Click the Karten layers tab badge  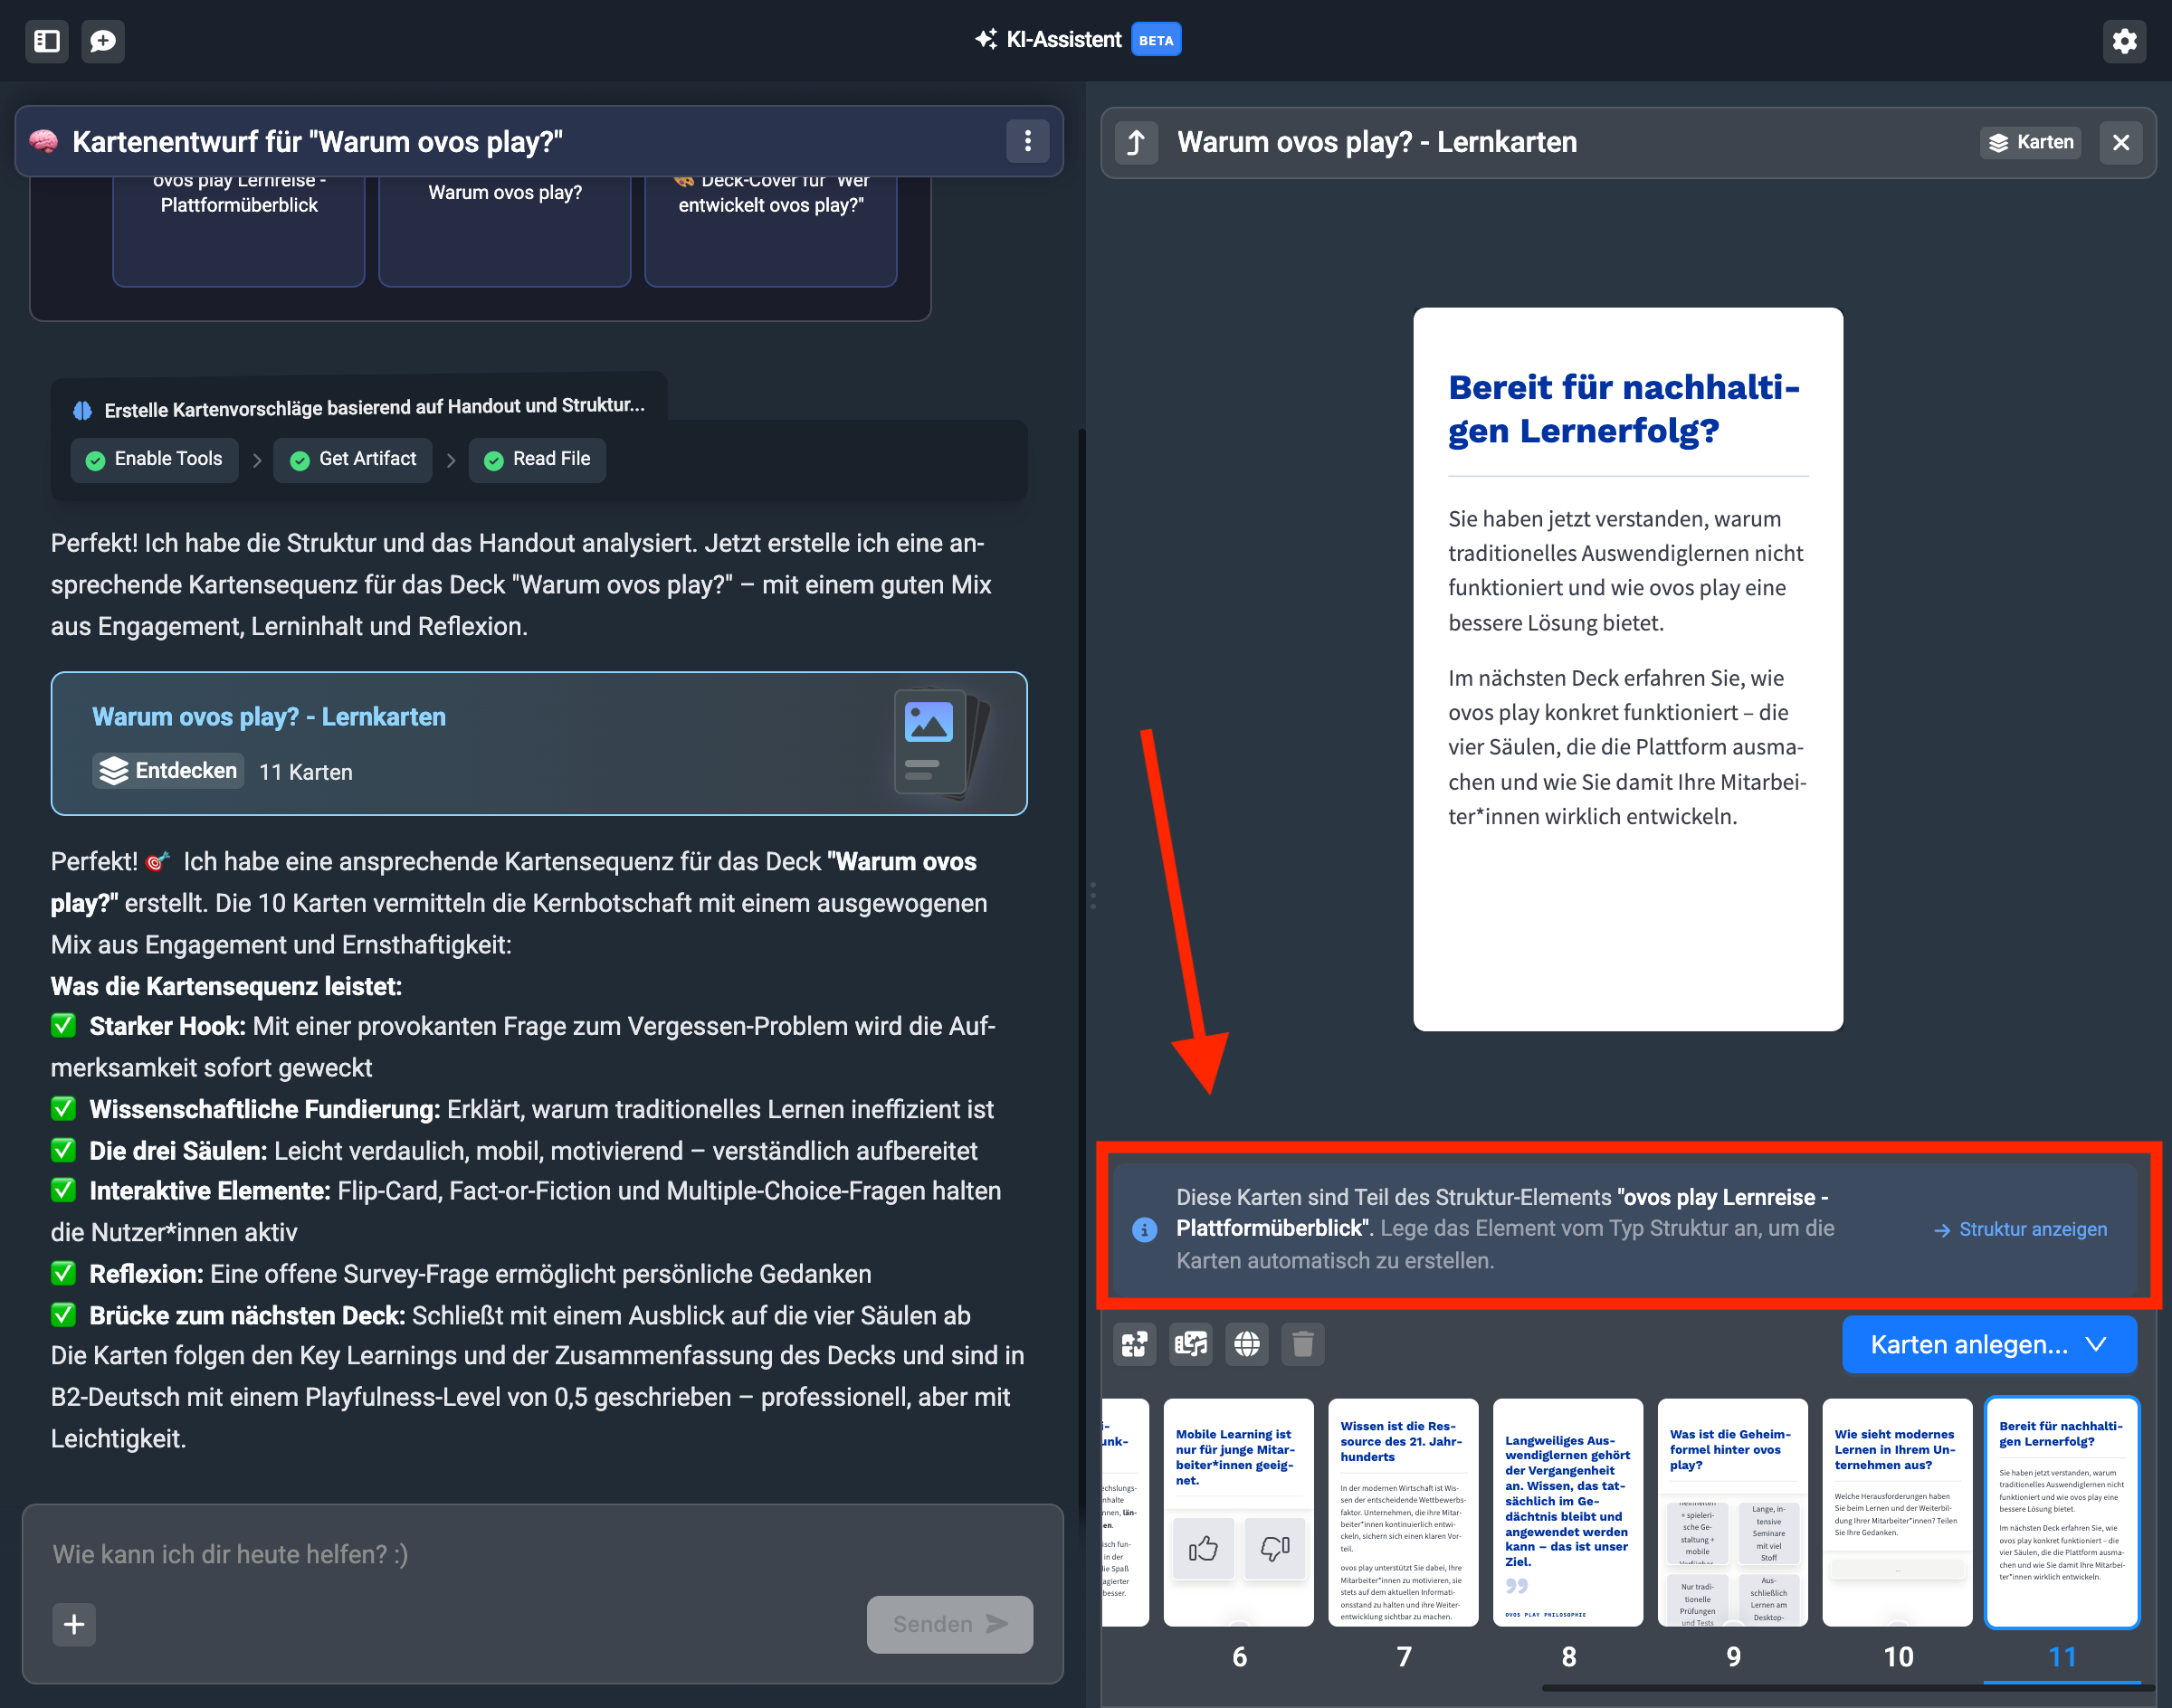2031,142
